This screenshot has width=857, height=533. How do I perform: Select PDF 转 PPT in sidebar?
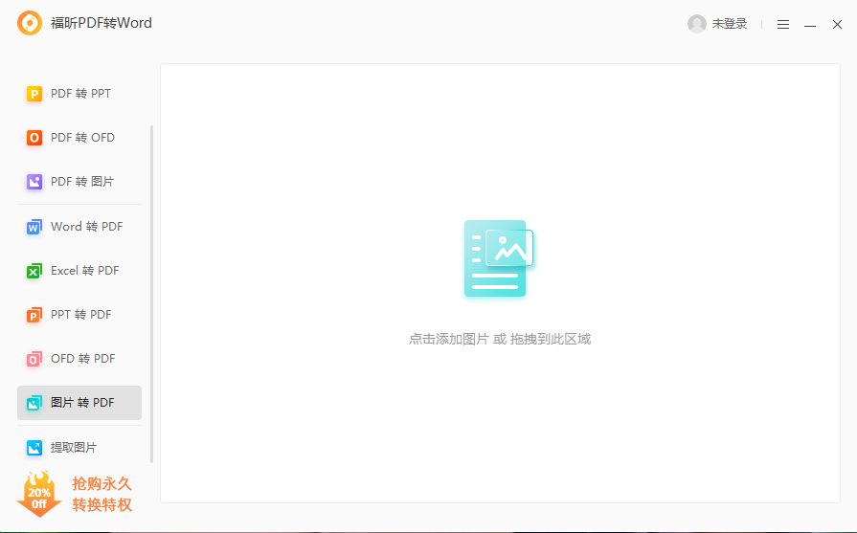click(79, 94)
